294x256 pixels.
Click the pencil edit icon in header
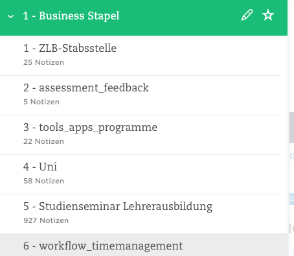pos(247,15)
